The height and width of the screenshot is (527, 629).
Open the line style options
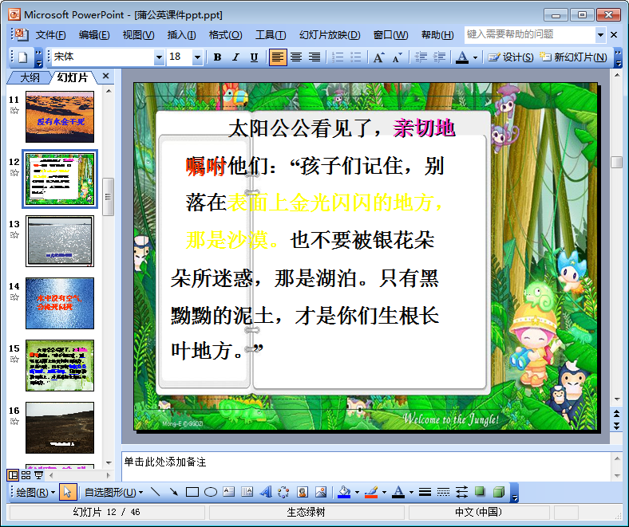coord(425,492)
